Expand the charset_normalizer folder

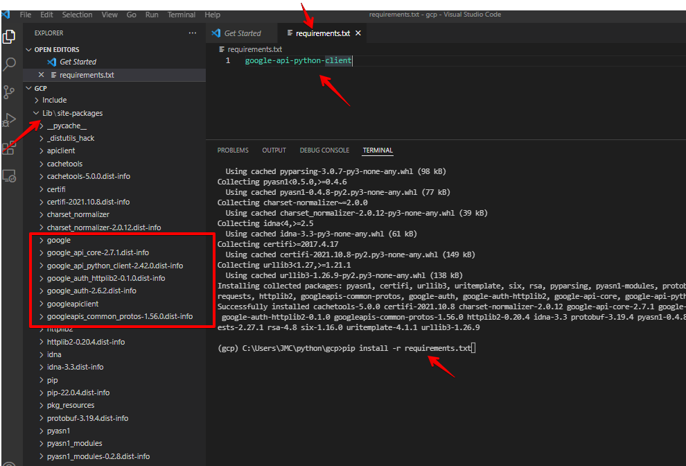42,214
